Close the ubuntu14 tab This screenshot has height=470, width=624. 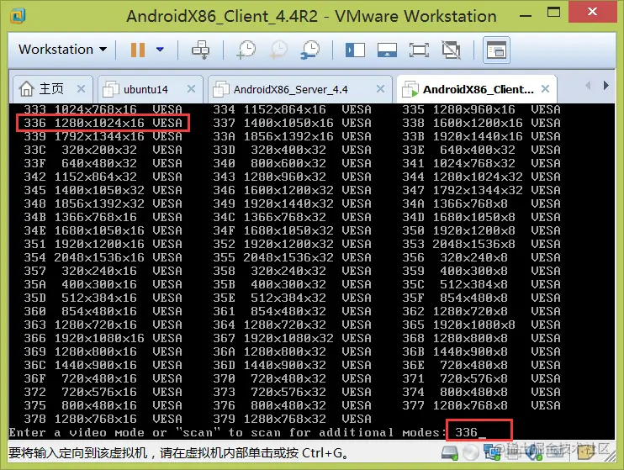191,89
